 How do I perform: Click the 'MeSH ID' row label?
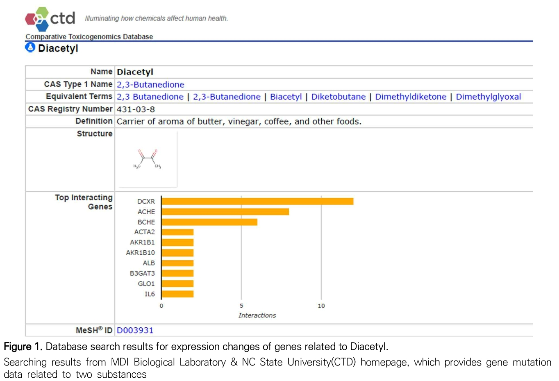pos(94,330)
